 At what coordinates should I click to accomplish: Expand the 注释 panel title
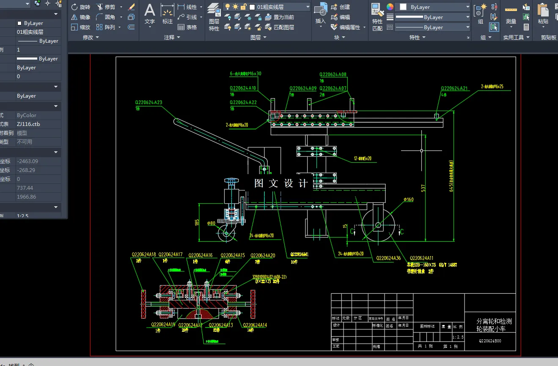point(172,38)
